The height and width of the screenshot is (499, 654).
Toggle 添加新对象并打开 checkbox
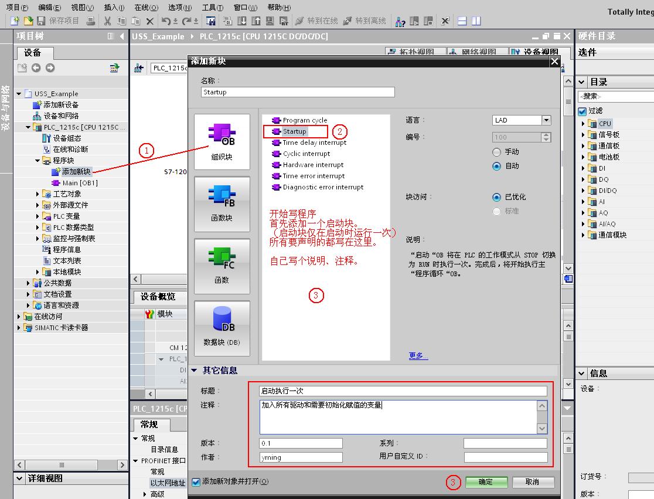tap(196, 482)
